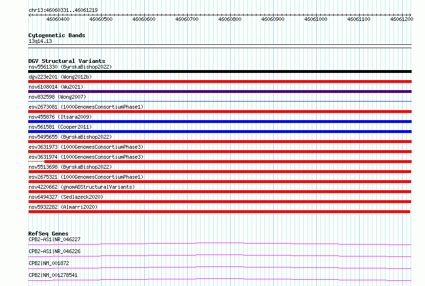Click ruler position 46060700
Screen dimensions: 425x286
tap(187, 19)
